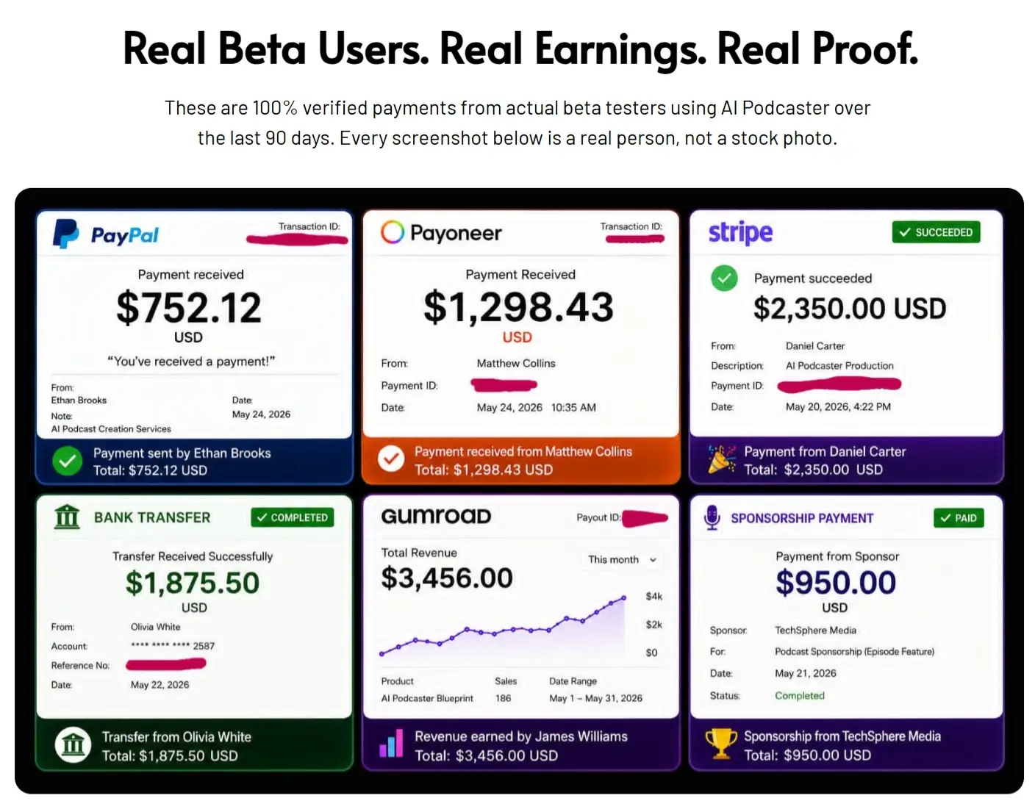Image resolution: width=1035 pixels, height=812 pixels.
Task: Click the SUCCEEDED status badge
Action: [936, 232]
